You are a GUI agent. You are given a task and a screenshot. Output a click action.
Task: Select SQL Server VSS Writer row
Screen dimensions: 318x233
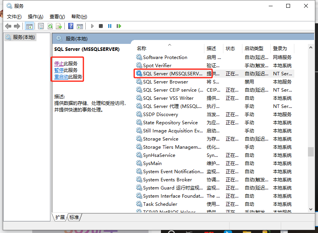tap(214, 98)
